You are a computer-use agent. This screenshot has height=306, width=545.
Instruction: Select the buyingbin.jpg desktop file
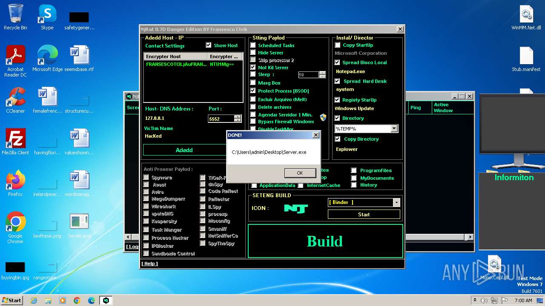pos(15,271)
